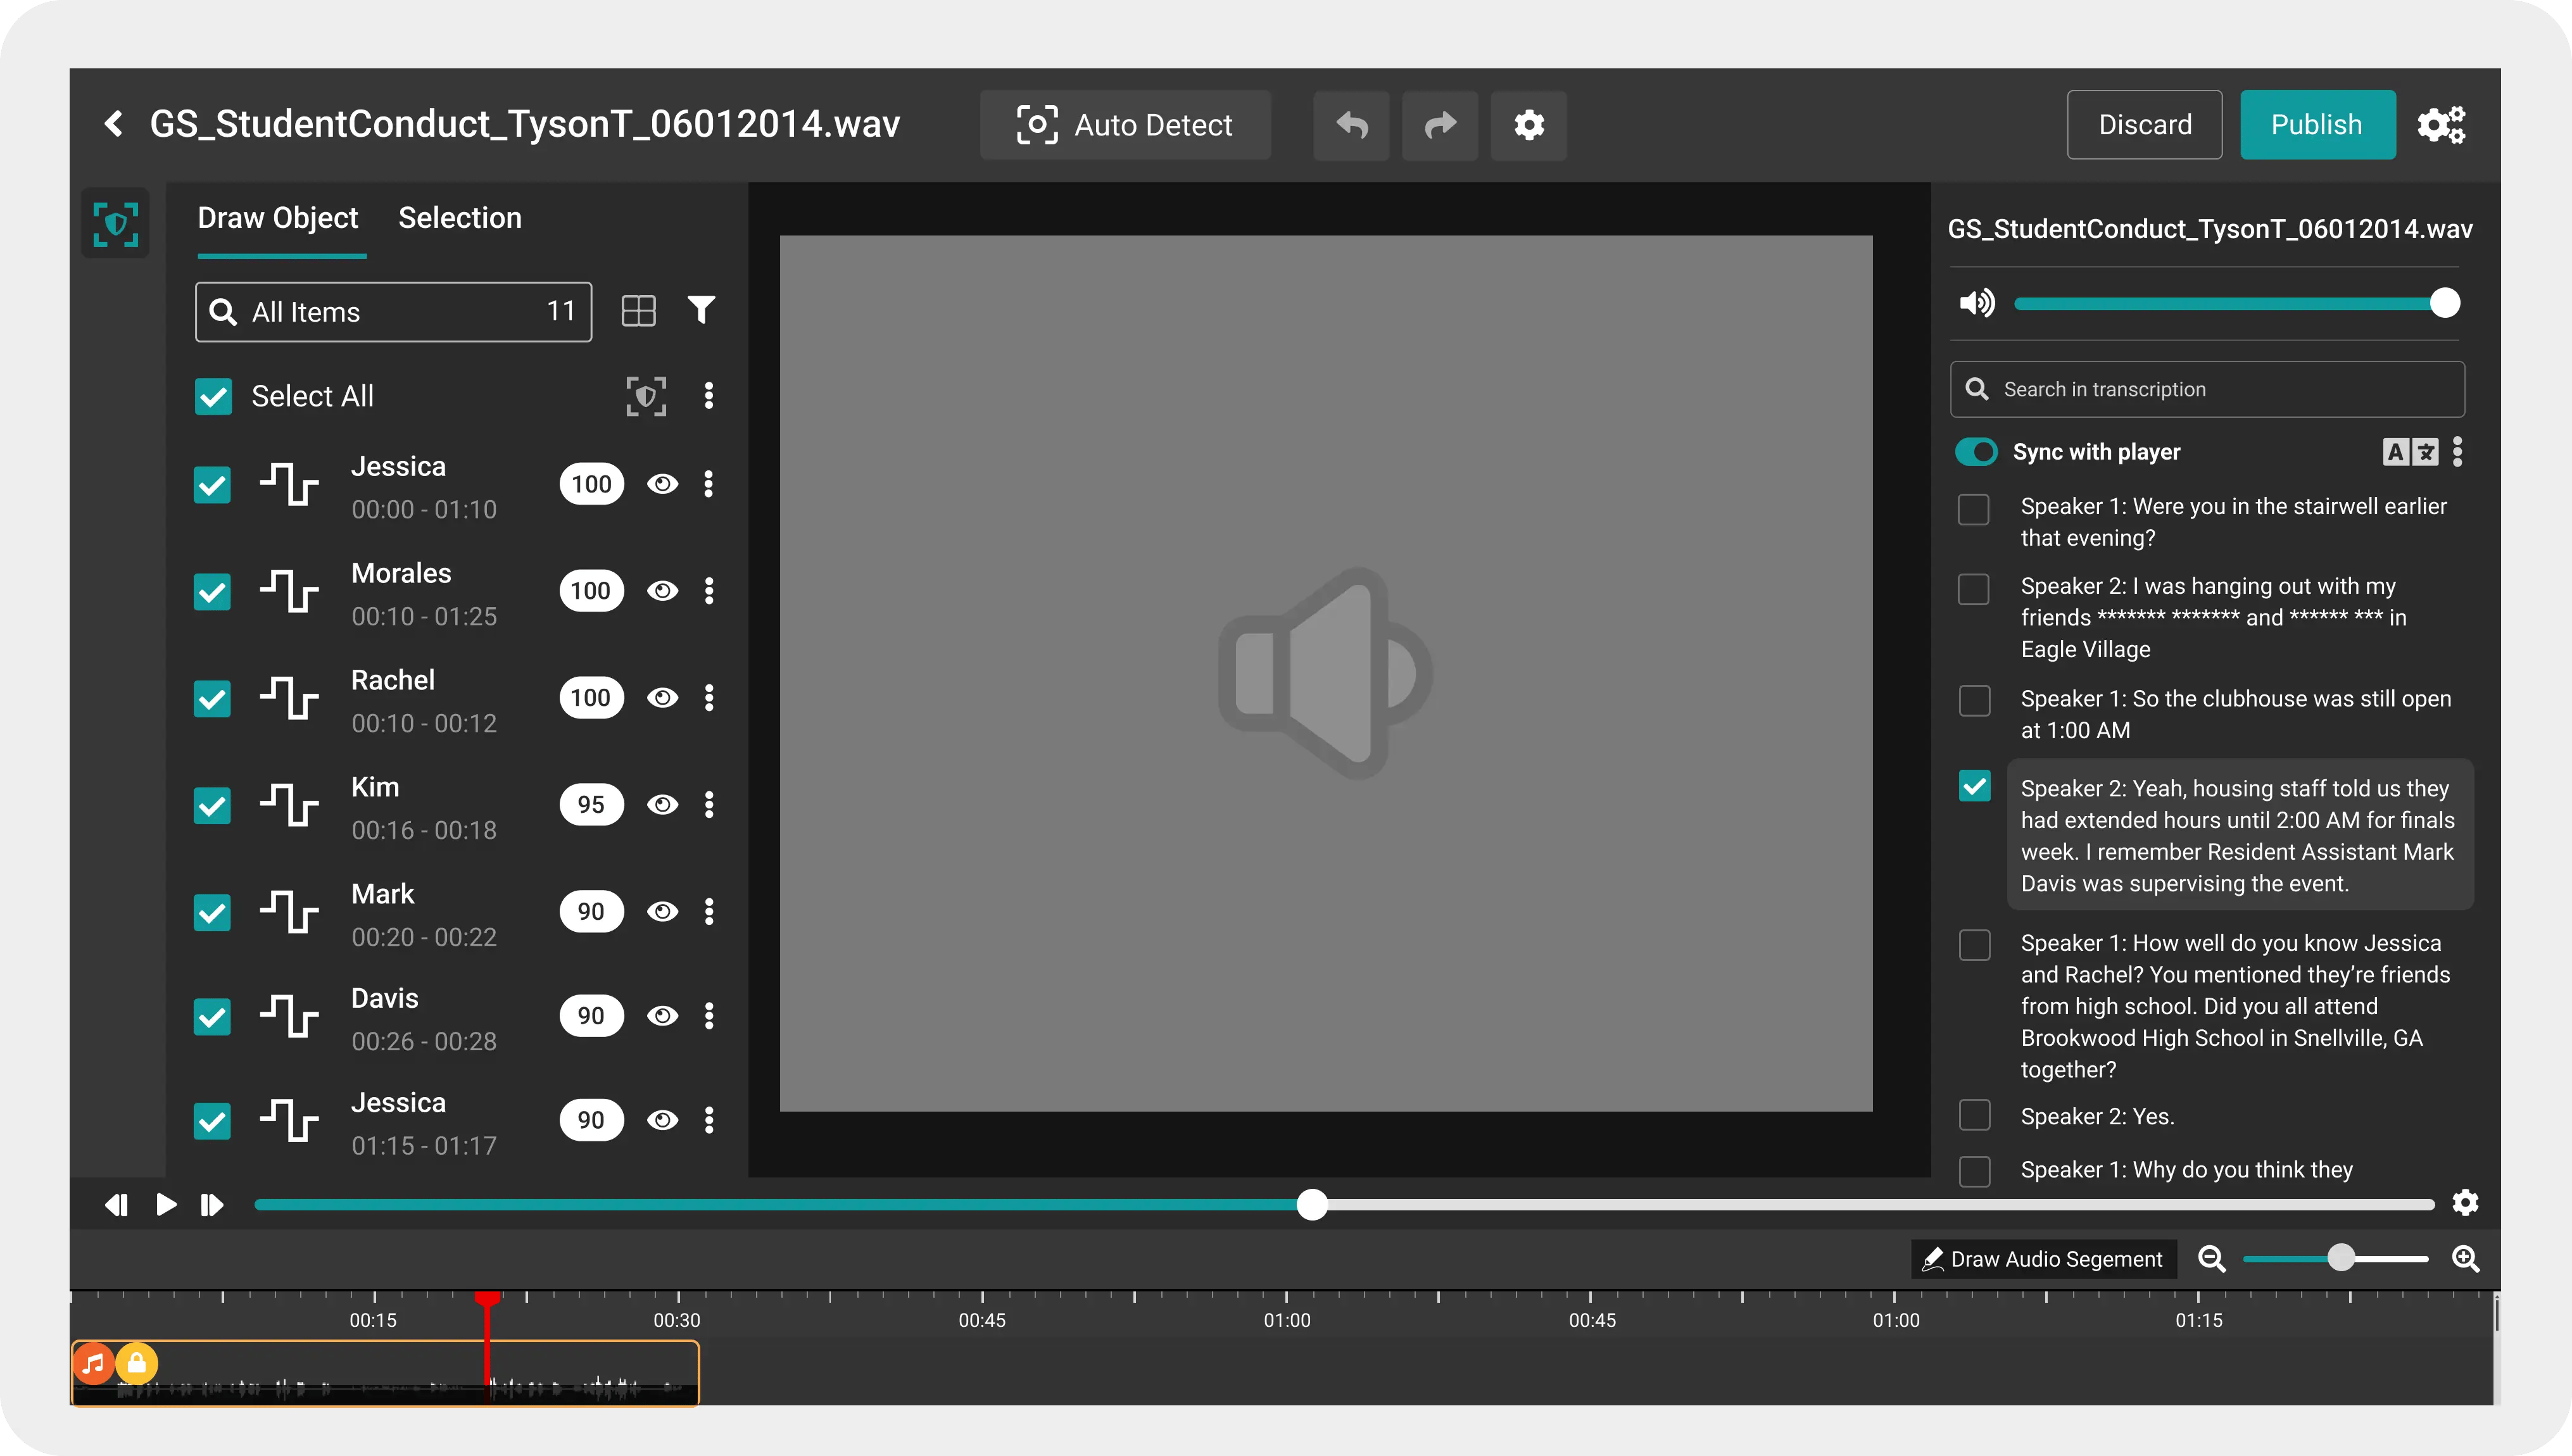Toggle visibility eye for Morales
The height and width of the screenshot is (1456, 2572).
pos(662,591)
